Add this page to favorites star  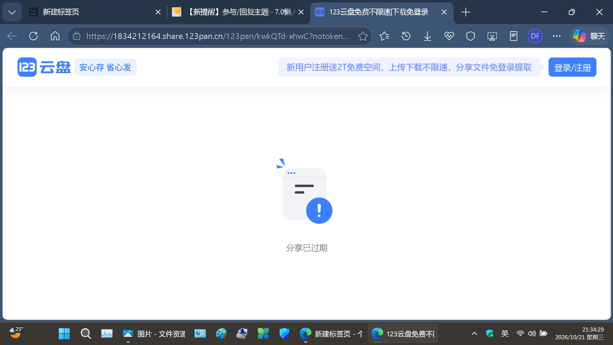363,36
